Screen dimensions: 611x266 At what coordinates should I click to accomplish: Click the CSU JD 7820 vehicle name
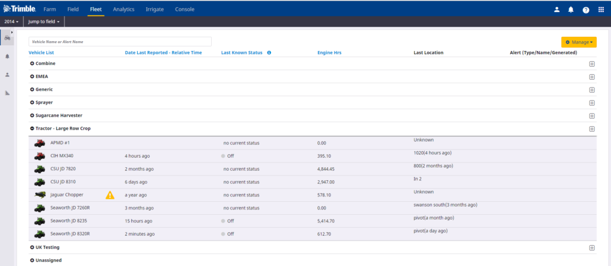pyautogui.click(x=63, y=169)
